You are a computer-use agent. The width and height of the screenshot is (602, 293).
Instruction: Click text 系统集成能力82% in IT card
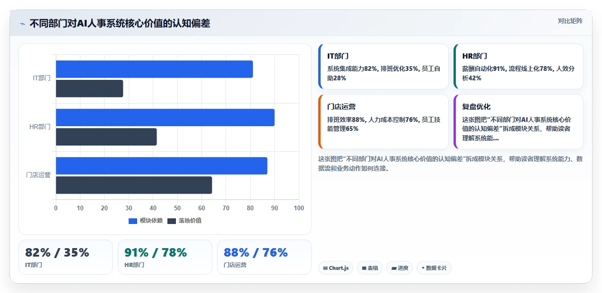click(352, 69)
